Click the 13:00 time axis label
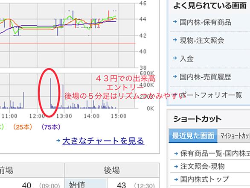250x188 pixels. tap(64, 116)
